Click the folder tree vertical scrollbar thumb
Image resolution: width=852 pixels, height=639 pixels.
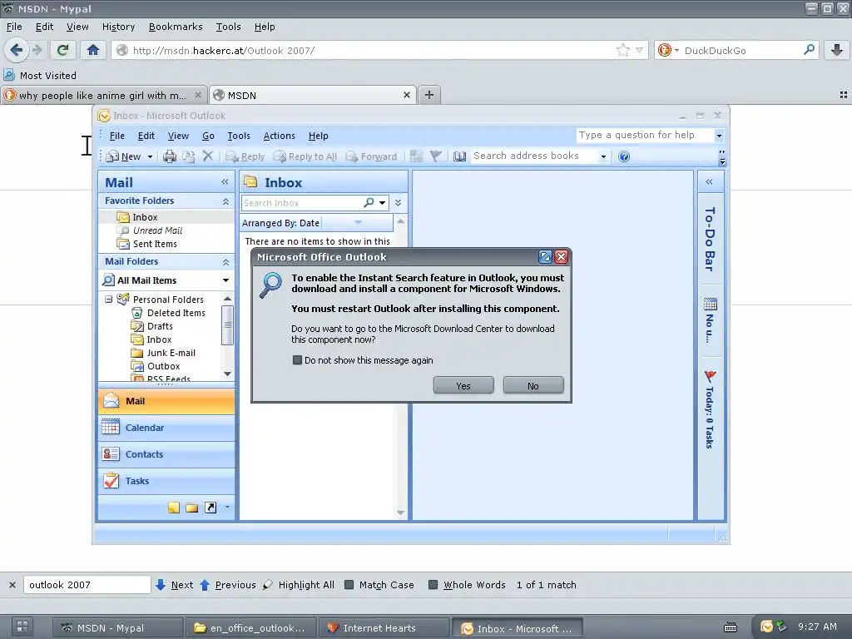pyautogui.click(x=227, y=325)
